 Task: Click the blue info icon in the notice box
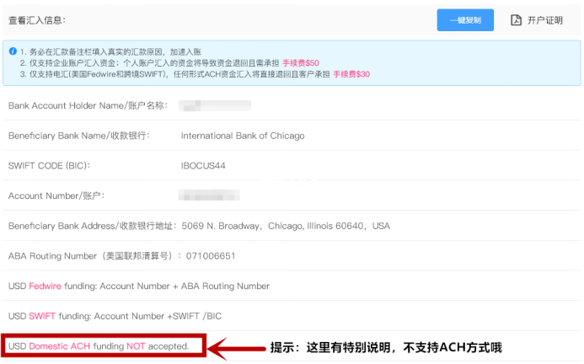pos(13,51)
